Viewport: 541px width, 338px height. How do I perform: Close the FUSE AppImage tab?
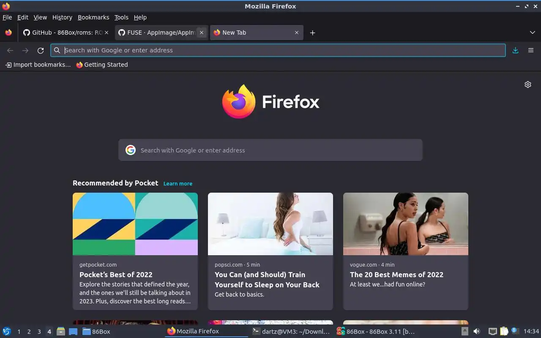point(202,33)
